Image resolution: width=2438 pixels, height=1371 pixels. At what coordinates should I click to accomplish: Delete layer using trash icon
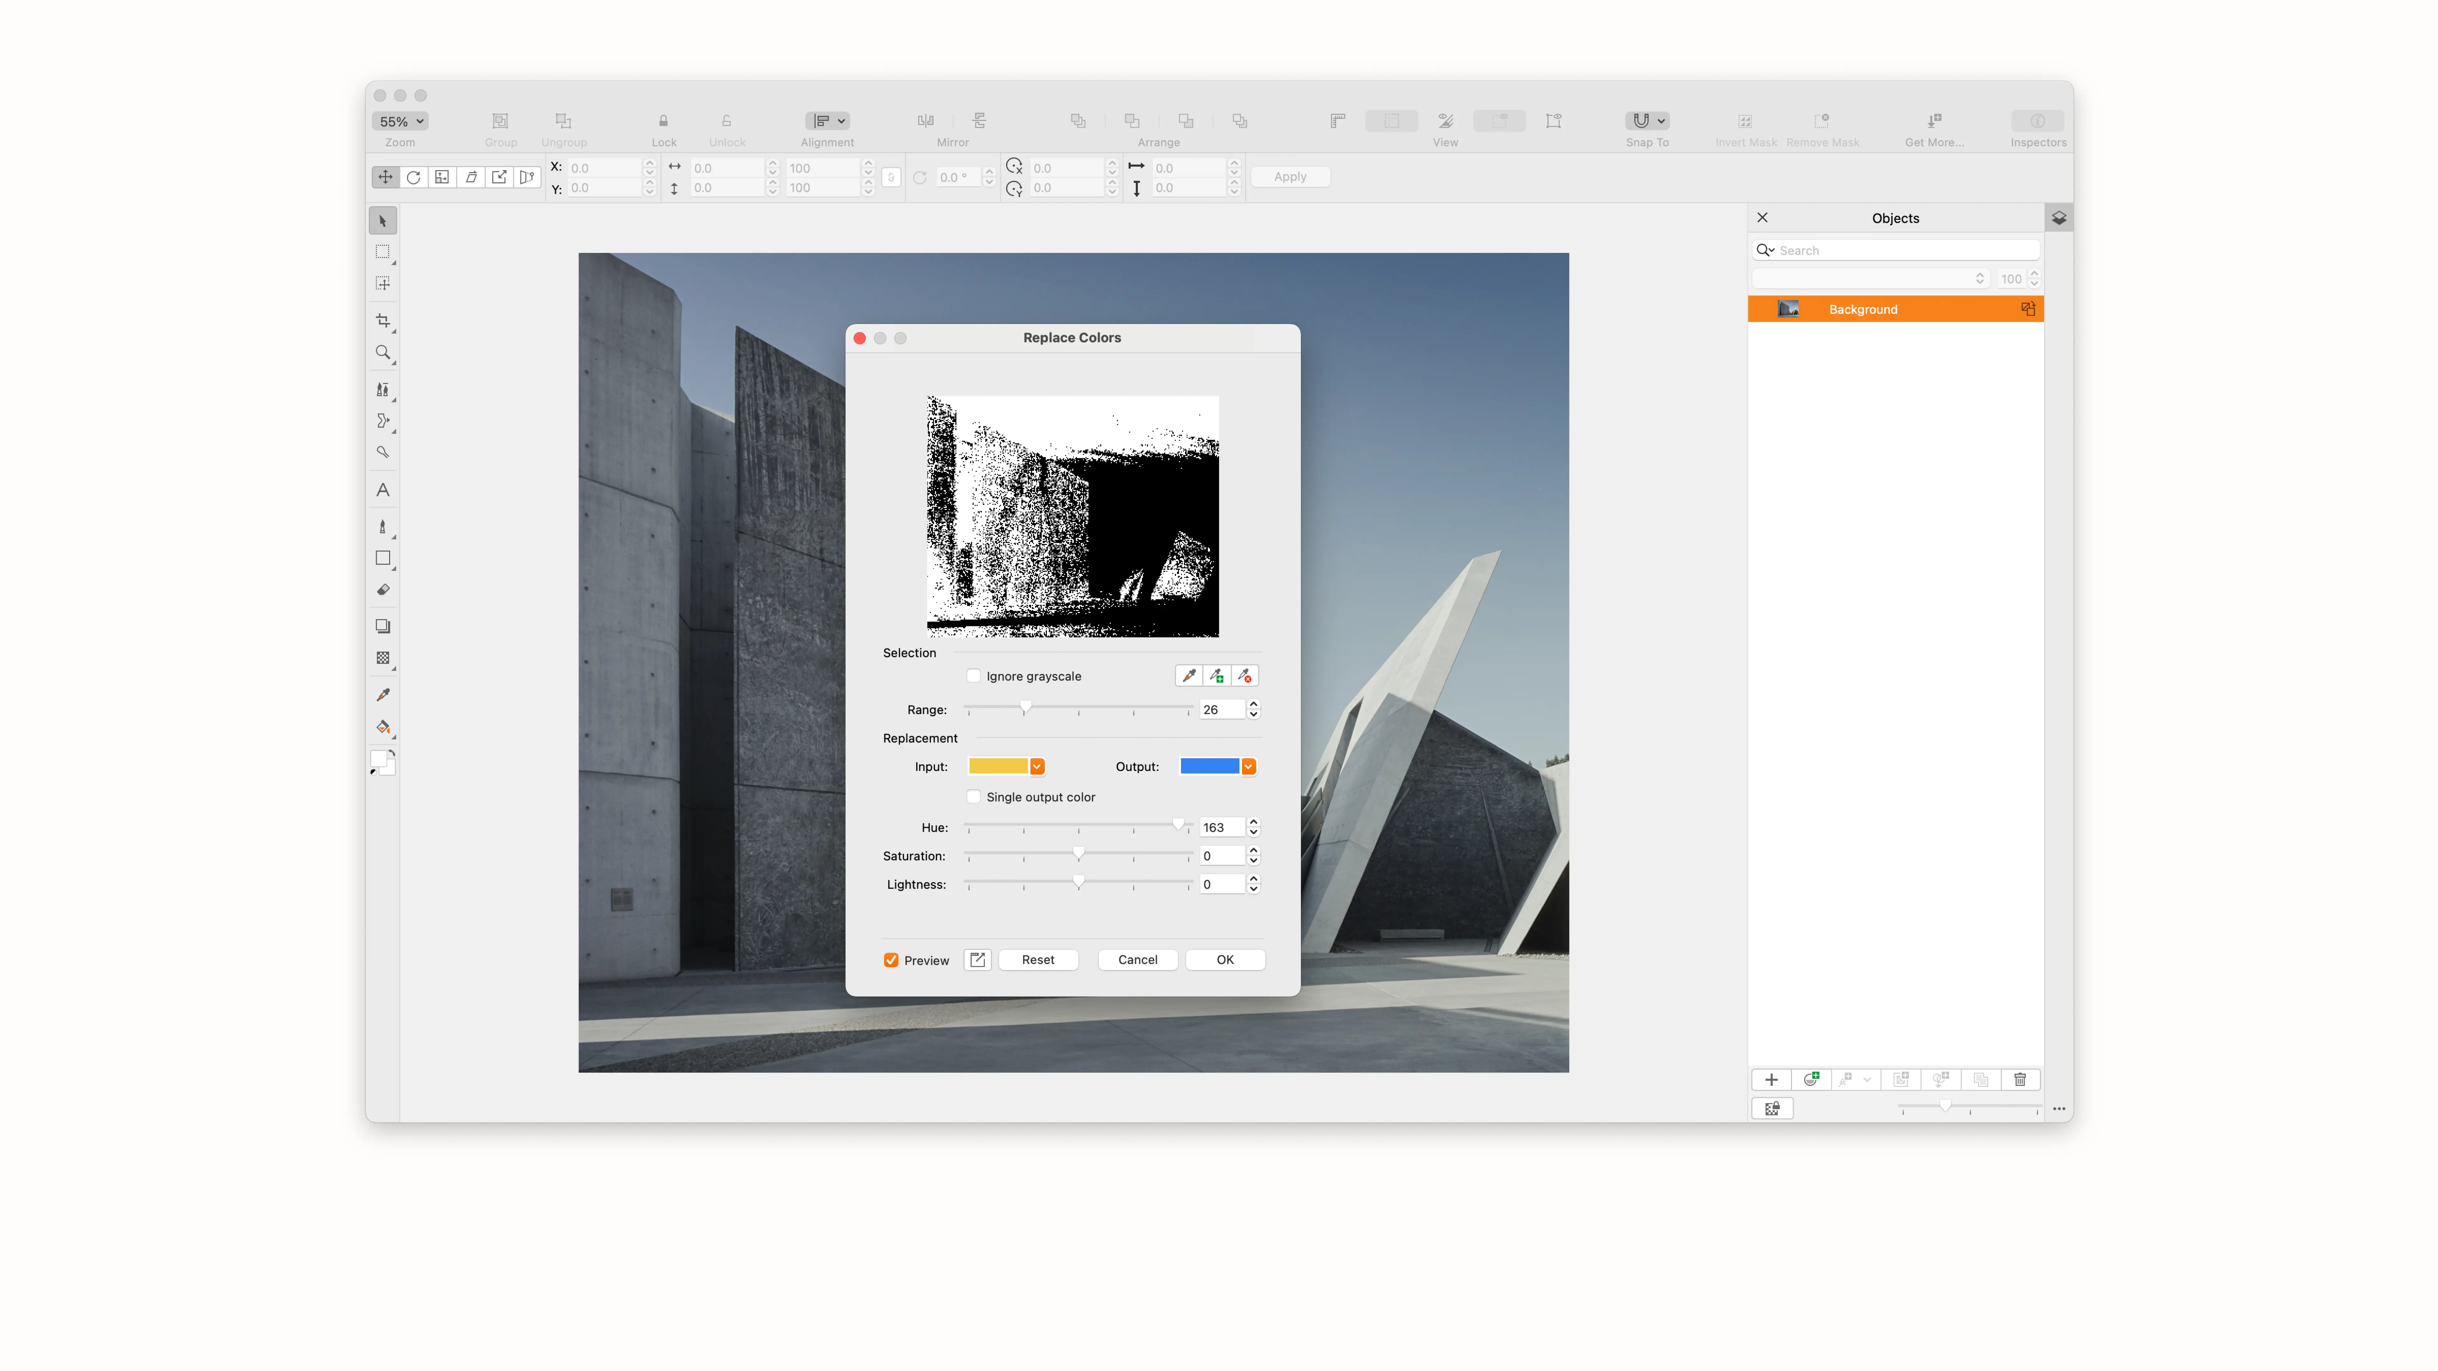tap(2021, 1080)
